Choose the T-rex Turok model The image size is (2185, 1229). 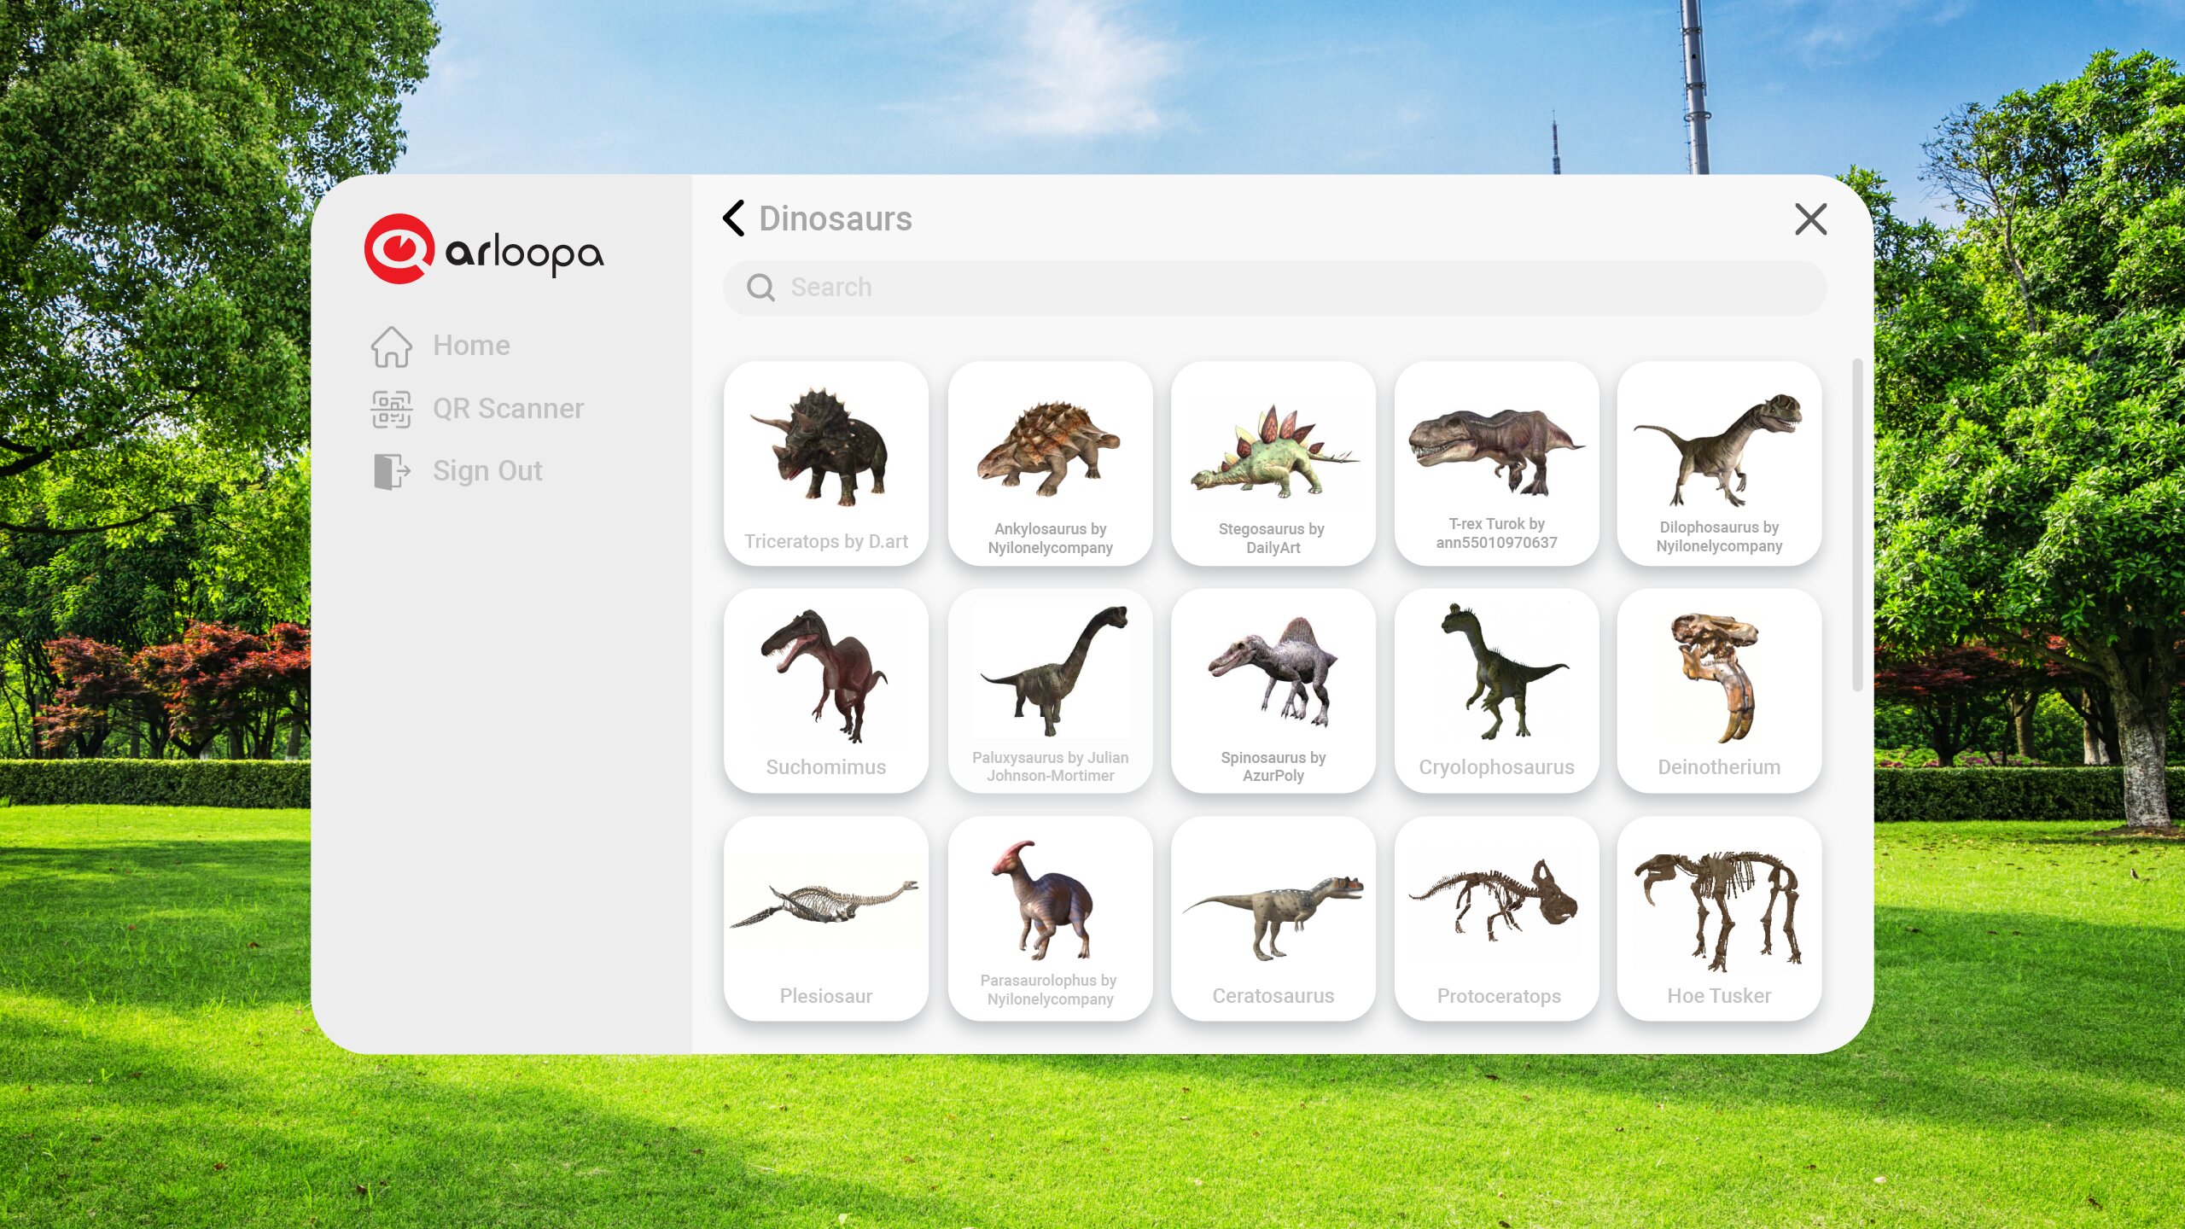tap(1496, 463)
